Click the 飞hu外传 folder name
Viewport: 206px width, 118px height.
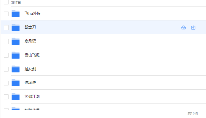coord(32,13)
